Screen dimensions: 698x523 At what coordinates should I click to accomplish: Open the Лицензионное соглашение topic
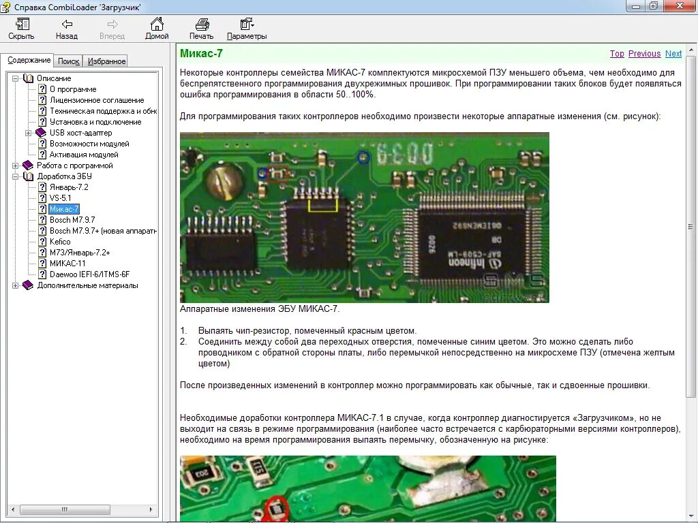point(97,100)
